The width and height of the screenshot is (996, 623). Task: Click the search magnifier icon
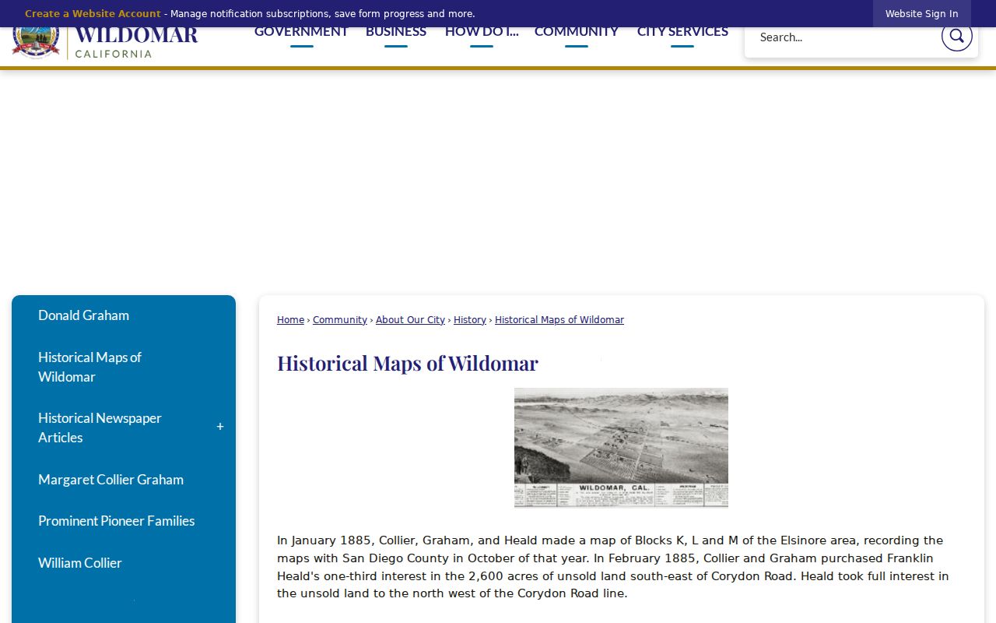point(956,36)
